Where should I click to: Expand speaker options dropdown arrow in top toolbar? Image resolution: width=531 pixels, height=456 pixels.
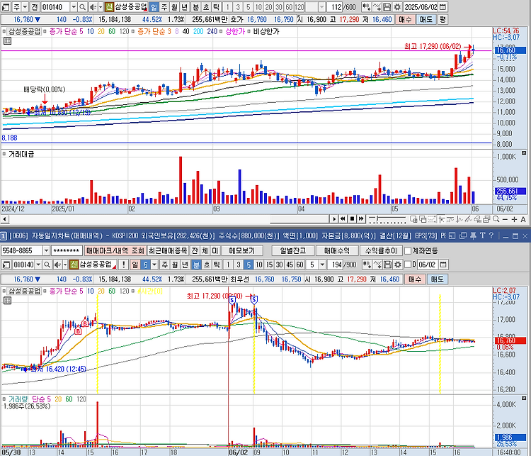click(101, 7)
